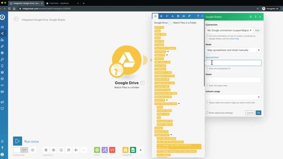
Task: Toggle the scheduling ON/OFF switch
Action: pos(21,150)
